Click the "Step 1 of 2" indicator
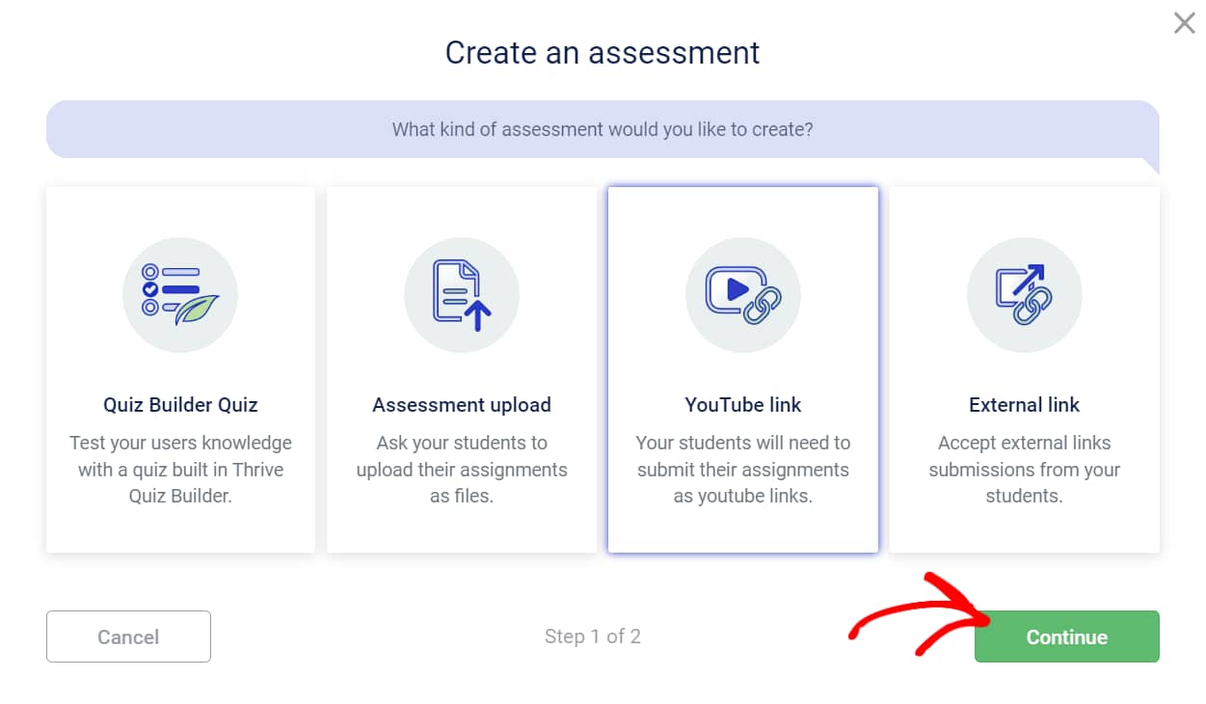 click(x=593, y=636)
